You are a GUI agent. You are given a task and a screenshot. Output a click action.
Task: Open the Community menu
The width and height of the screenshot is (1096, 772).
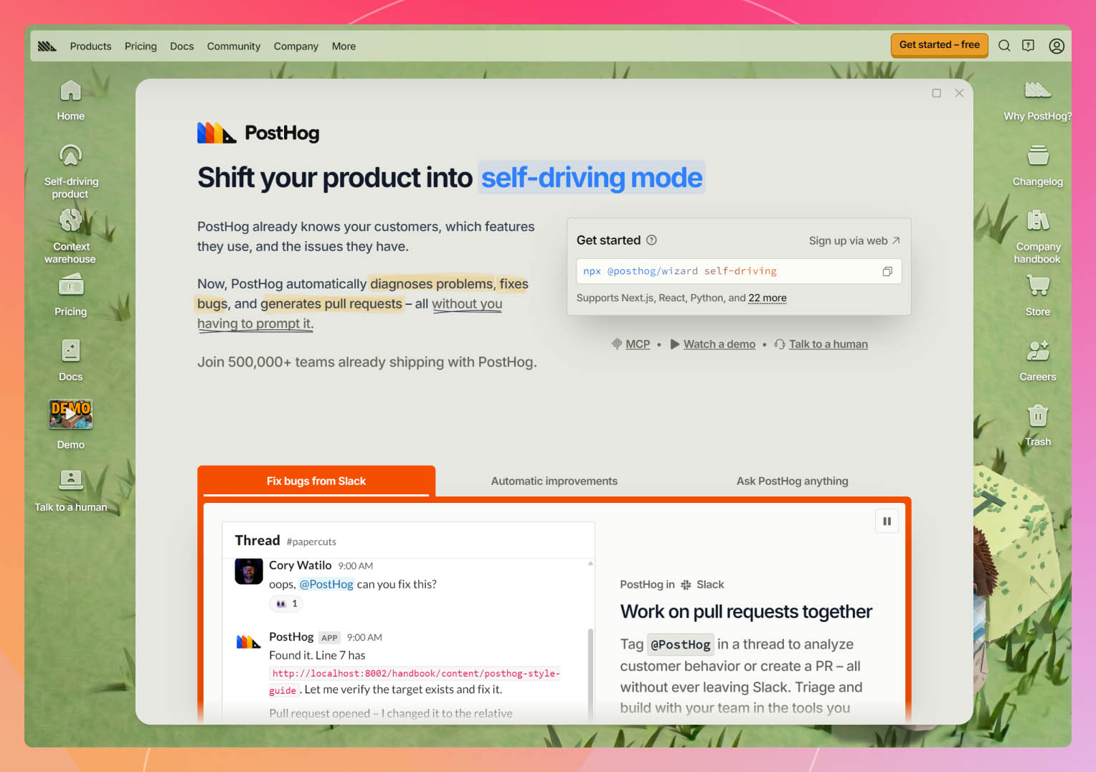[234, 46]
